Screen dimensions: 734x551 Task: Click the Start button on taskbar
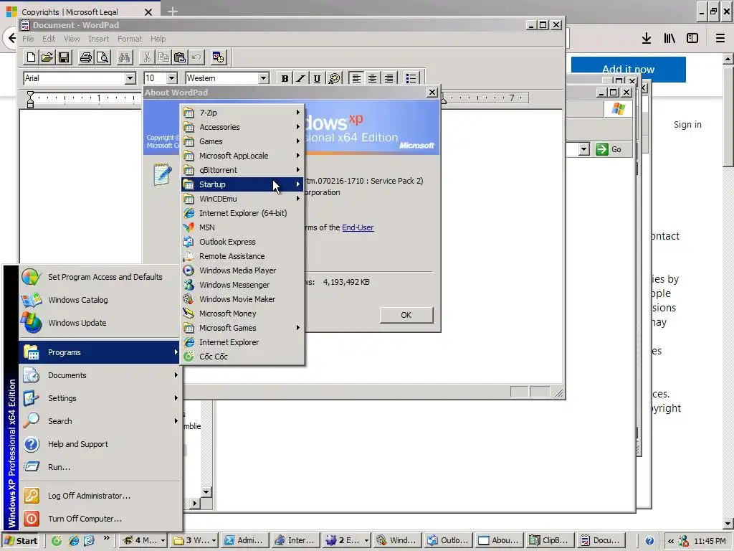pos(22,541)
